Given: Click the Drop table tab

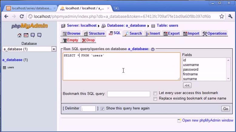Looking at the screenshot, I should (88, 40).
